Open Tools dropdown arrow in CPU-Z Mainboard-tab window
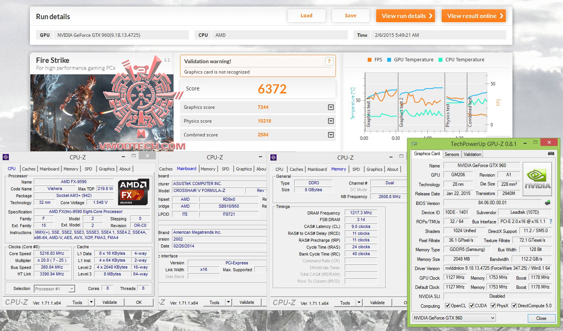 (x=228, y=302)
